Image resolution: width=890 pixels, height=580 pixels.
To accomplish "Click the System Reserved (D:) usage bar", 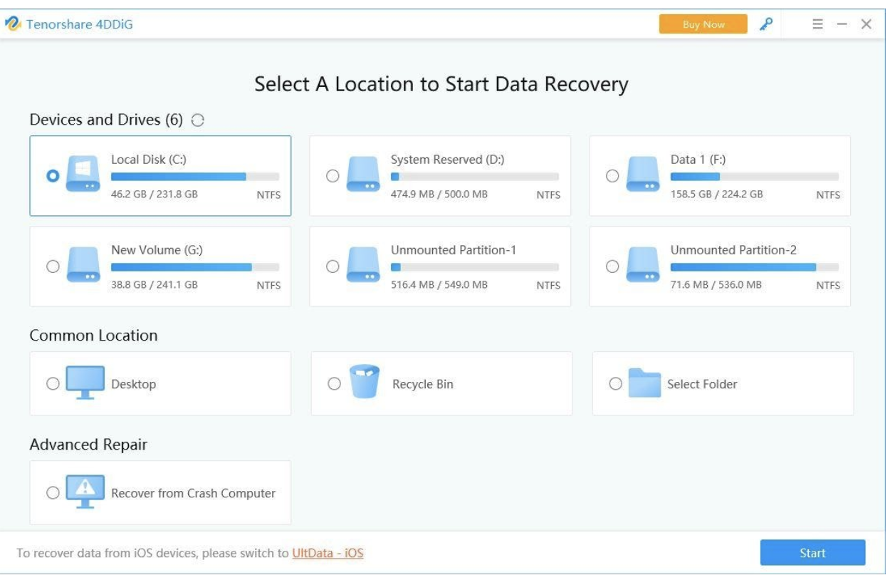I will click(475, 177).
